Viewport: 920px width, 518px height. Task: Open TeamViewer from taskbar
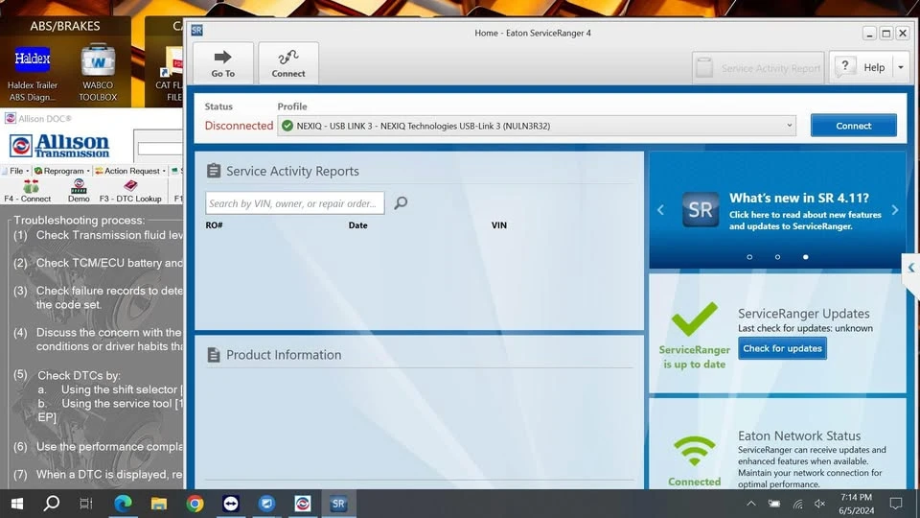(x=231, y=504)
